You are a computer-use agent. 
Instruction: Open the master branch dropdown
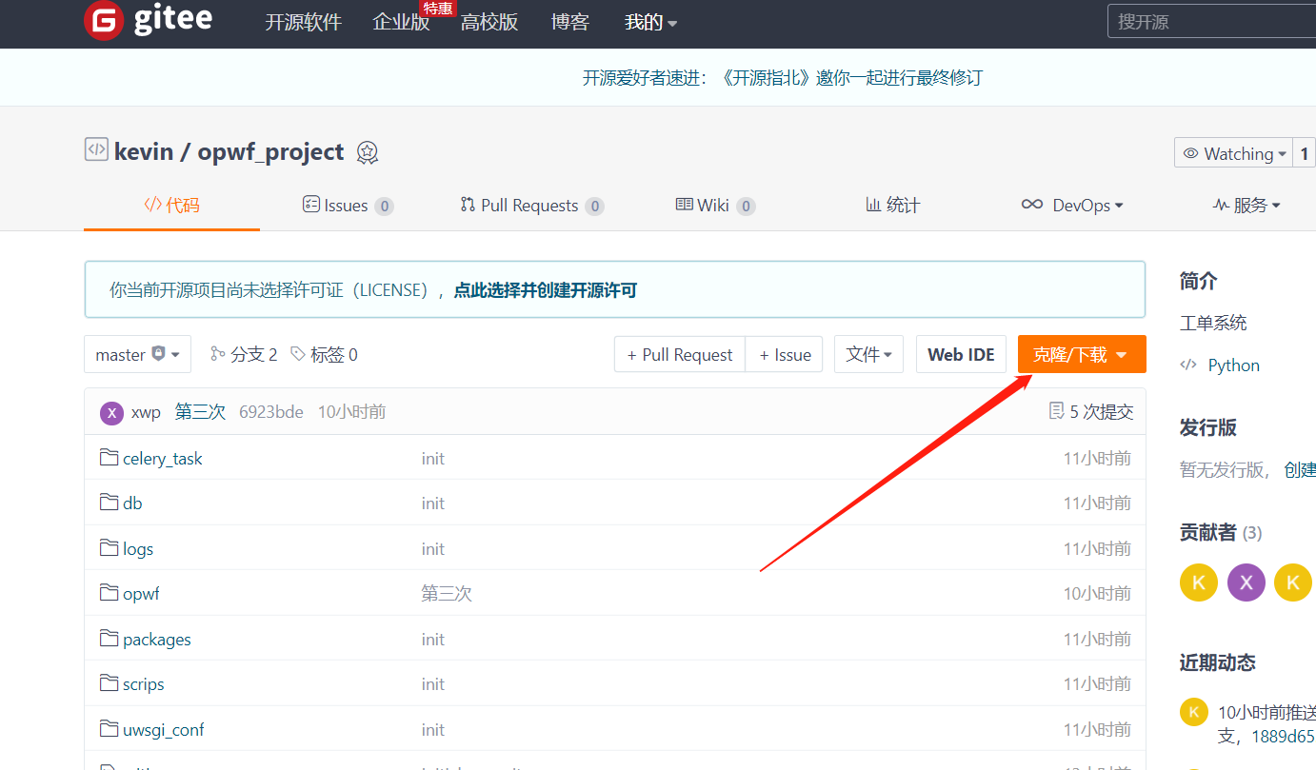point(137,354)
